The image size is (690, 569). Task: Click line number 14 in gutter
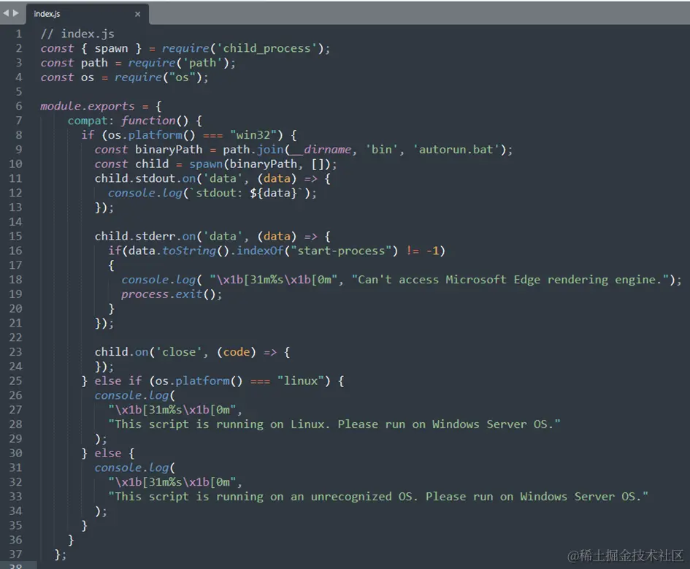click(x=15, y=222)
